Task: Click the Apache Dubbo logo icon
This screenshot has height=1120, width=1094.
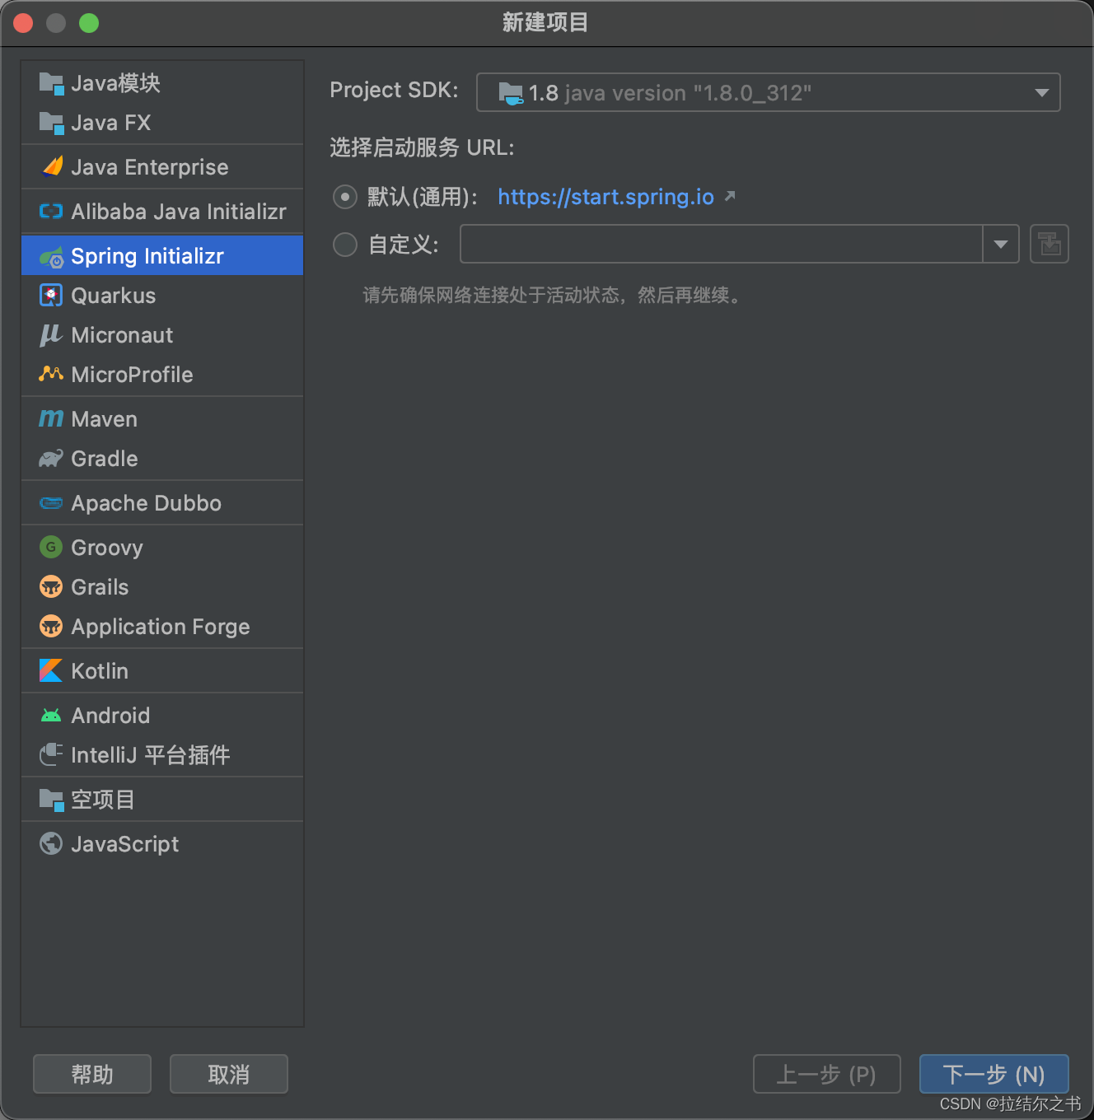Action: tap(51, 503)
